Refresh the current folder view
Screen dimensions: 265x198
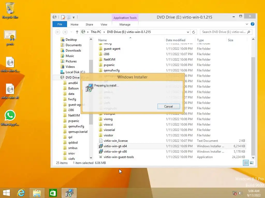[x=194, y=32]
